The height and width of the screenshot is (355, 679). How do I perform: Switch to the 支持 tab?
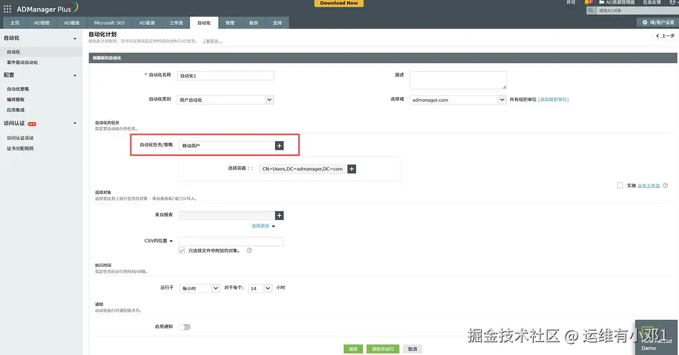tap(277, 22)
